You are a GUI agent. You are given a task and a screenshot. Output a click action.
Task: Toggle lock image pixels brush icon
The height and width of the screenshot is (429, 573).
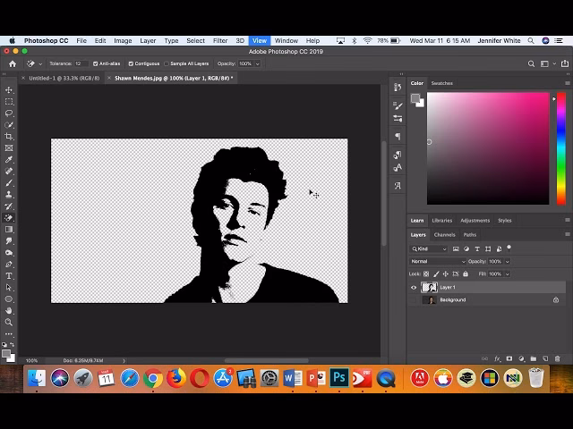click(436, 274)
